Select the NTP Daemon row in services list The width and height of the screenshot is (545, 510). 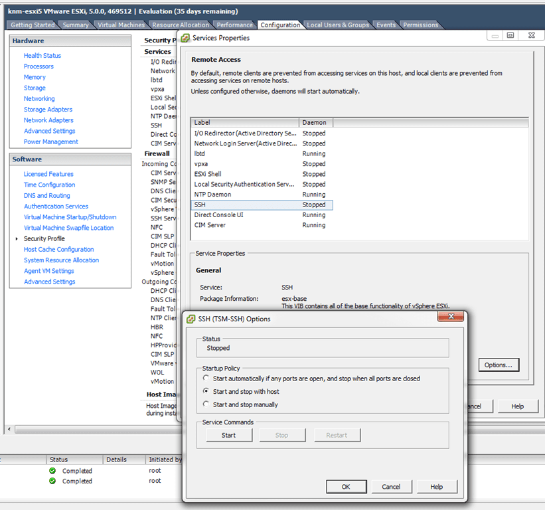pos(213,195)
